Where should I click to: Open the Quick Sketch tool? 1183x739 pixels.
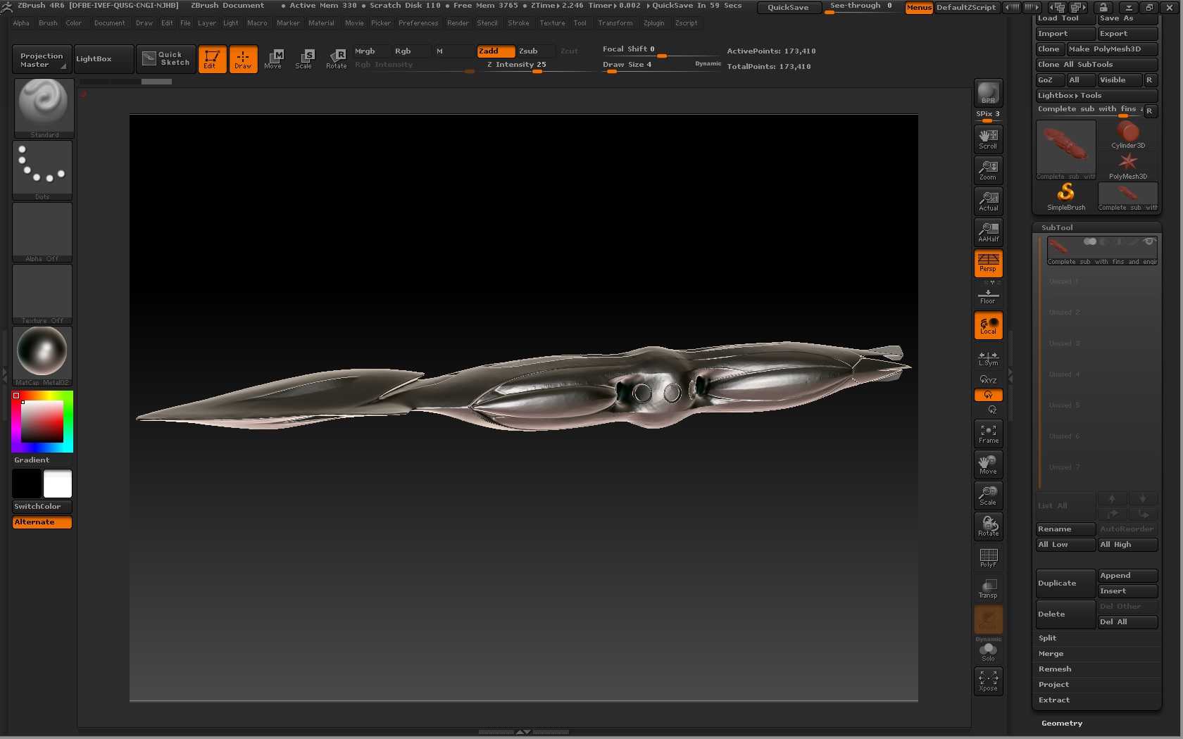pyautogui.click(x=167, y=58)
